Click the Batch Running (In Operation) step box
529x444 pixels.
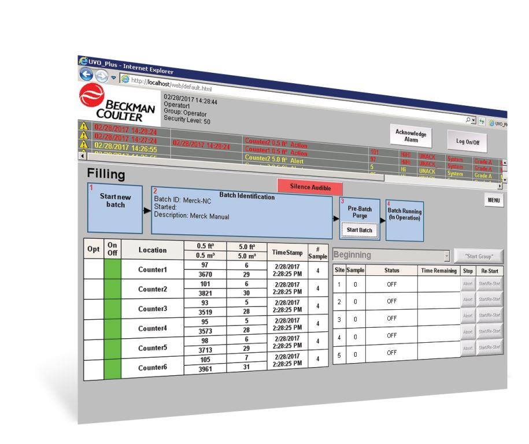pos(405,221)
